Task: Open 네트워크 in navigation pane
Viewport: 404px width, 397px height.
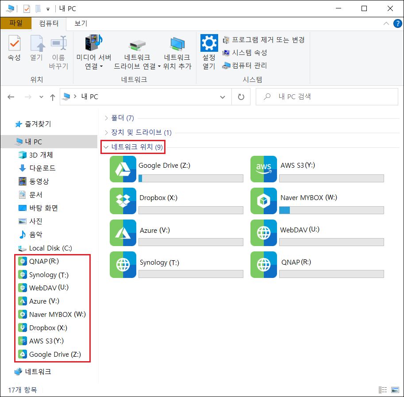Action: 33,372
